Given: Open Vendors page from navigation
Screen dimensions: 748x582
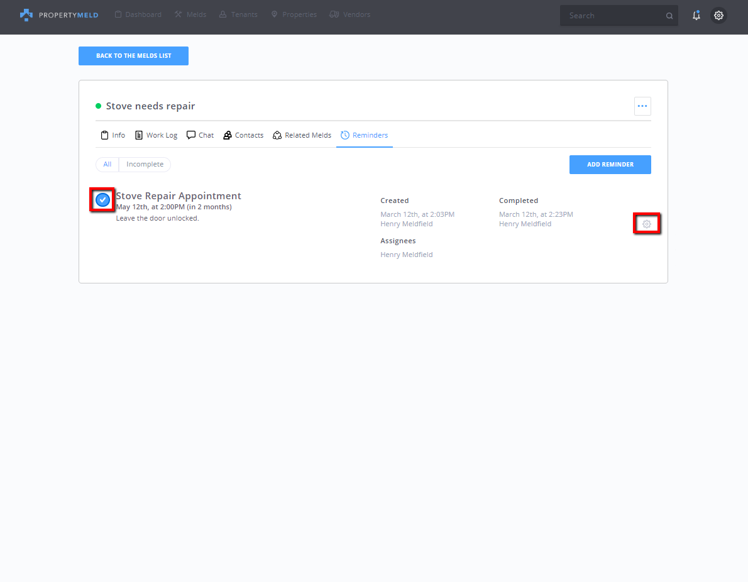Looking at the screenshot, I should point(350,14).
